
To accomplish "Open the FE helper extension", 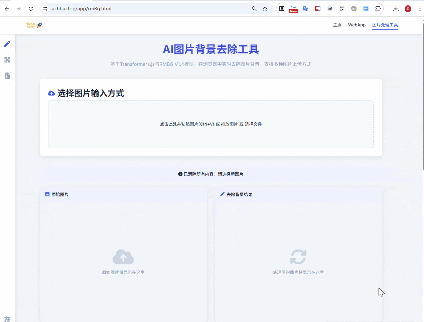I will tap(317, 9).
